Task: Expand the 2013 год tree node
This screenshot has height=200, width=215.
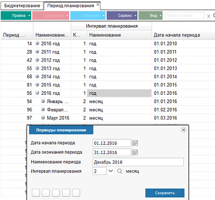Action: tap(37, 68)
